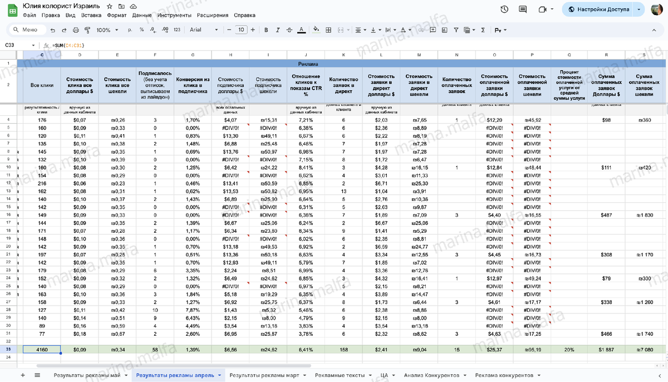Open the input tools Рү dropdown
Screen dimensions: 668x382
(500, 30)
